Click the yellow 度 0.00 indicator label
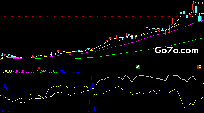 [6, 71]
